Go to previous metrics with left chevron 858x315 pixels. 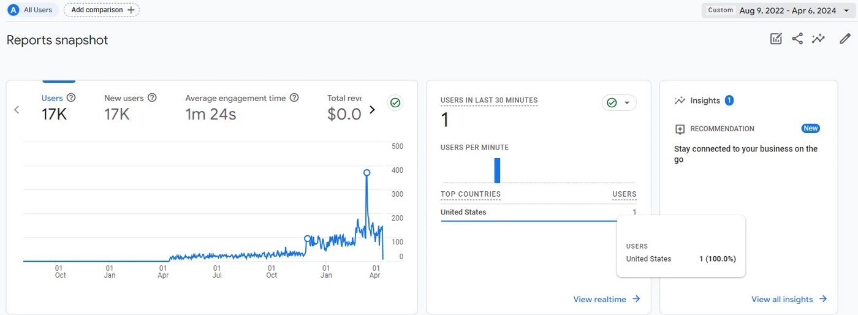click(x=17, y=110)
